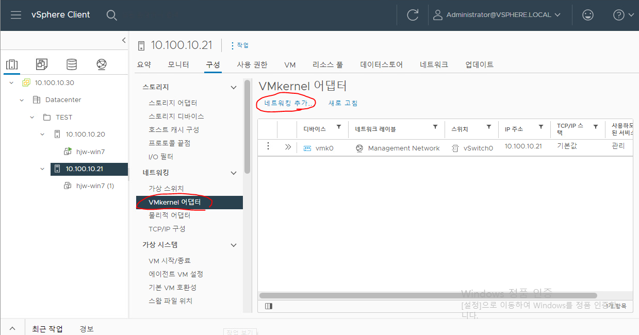Open TCP/IP 구성 settings
639x335 pixels.
pyautogui.click(x=167, y=229)
